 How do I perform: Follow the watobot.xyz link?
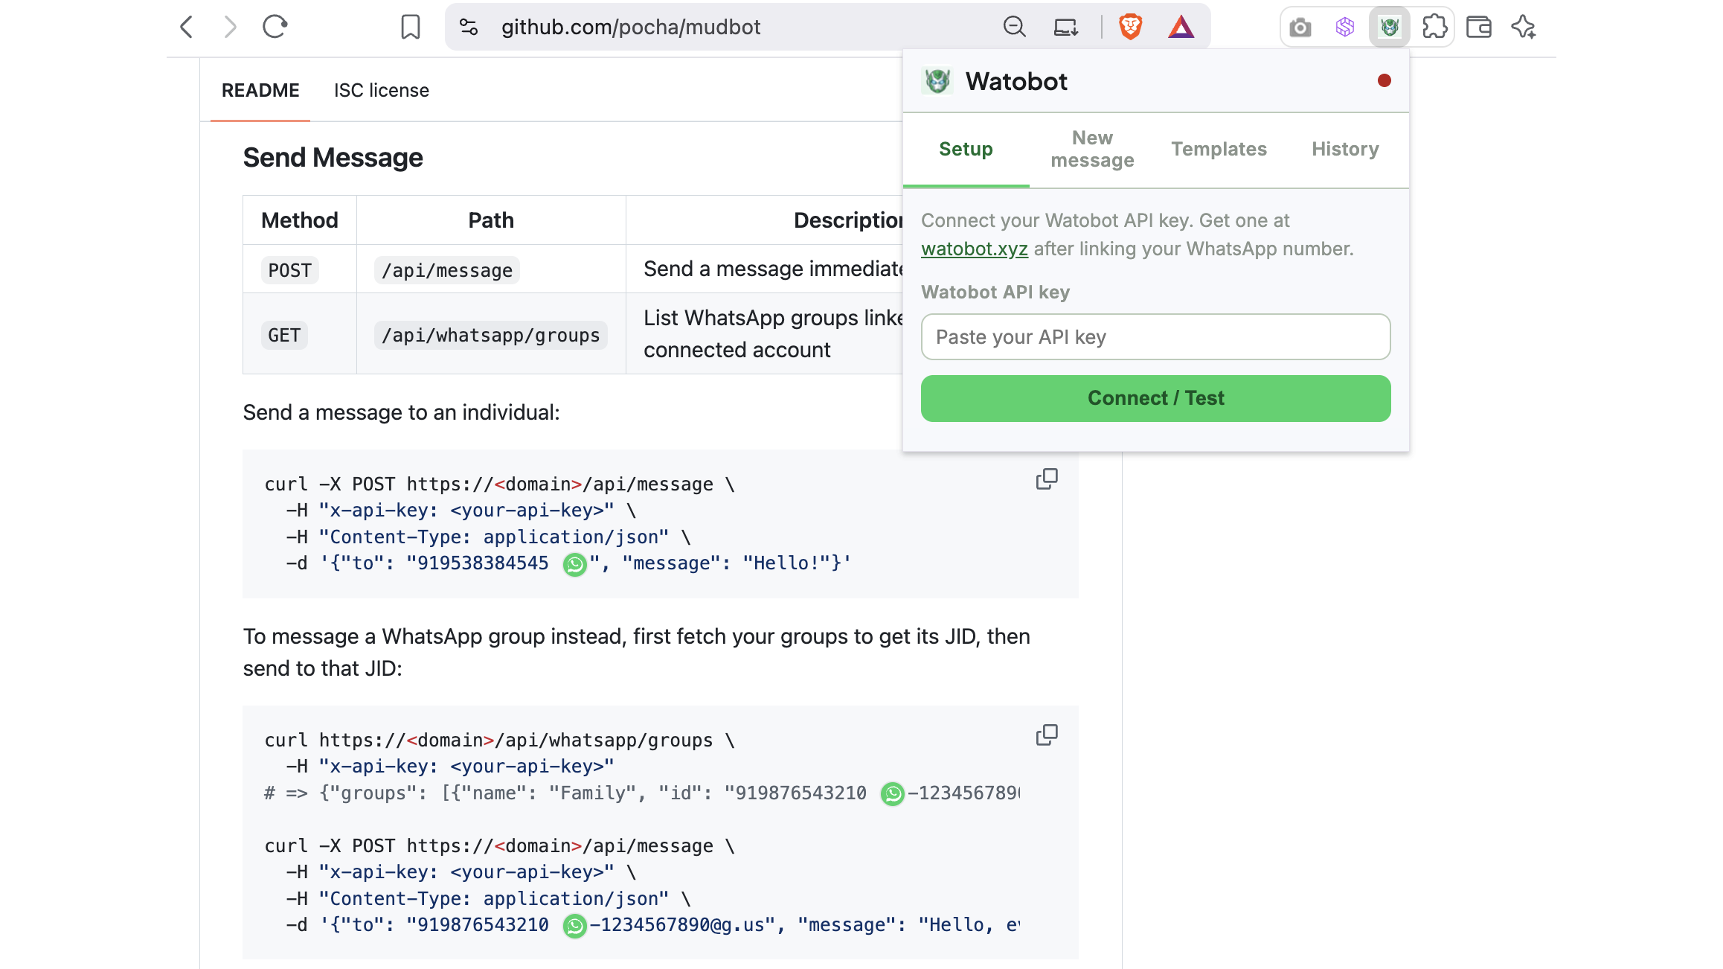click(x=975, y=249)
